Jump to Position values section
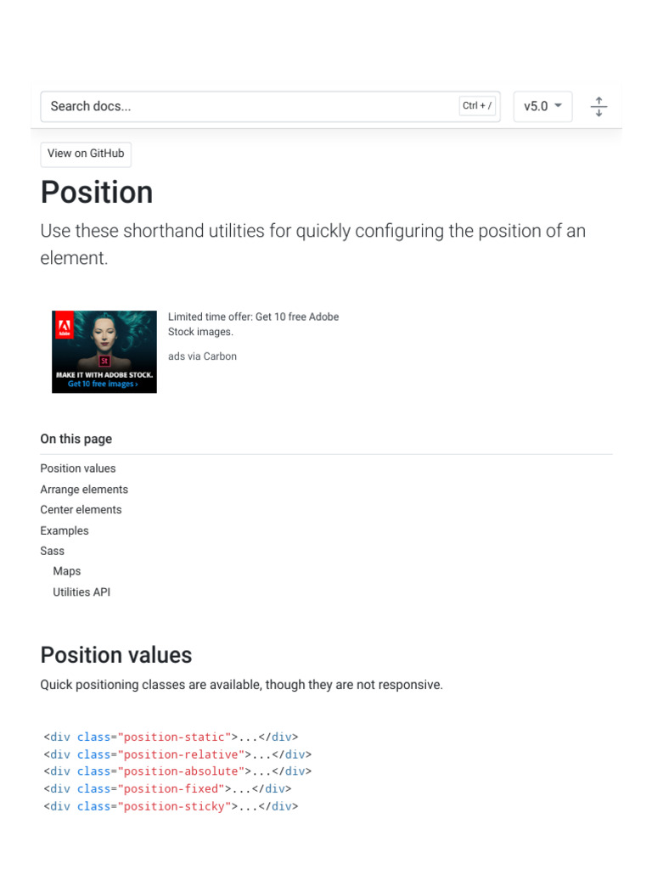652x869 pixels. click(78, 468)
